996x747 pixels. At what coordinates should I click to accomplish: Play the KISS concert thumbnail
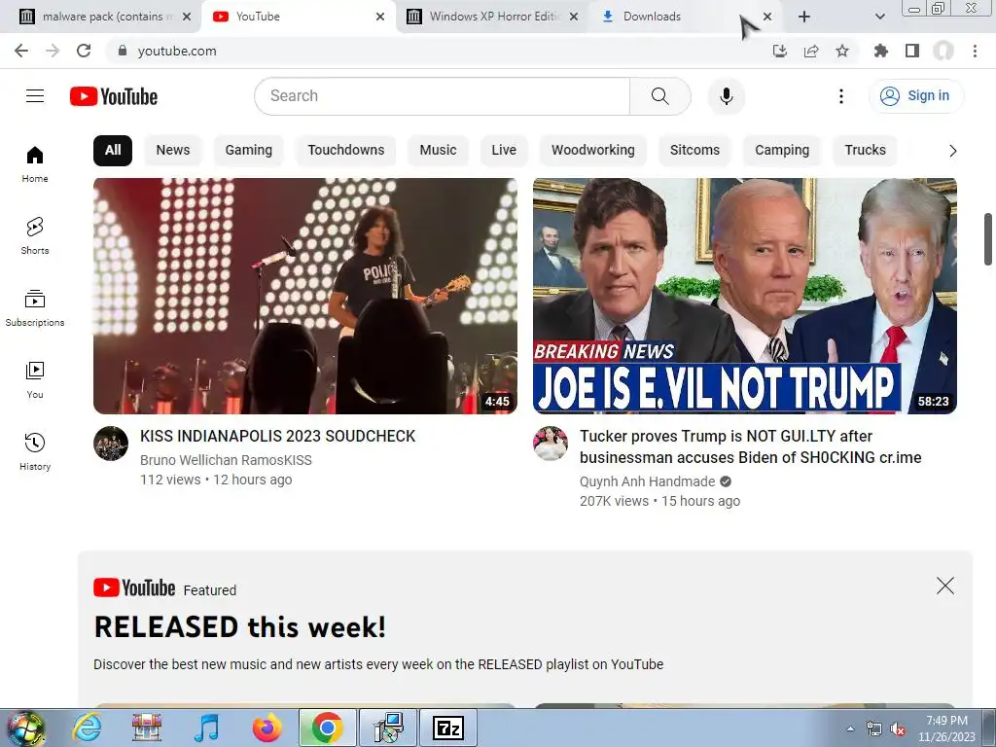click(304, 296)
